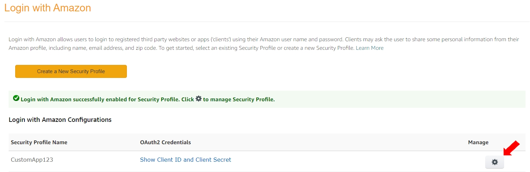Click the gear icon inside the success message

tap(198, 99)
